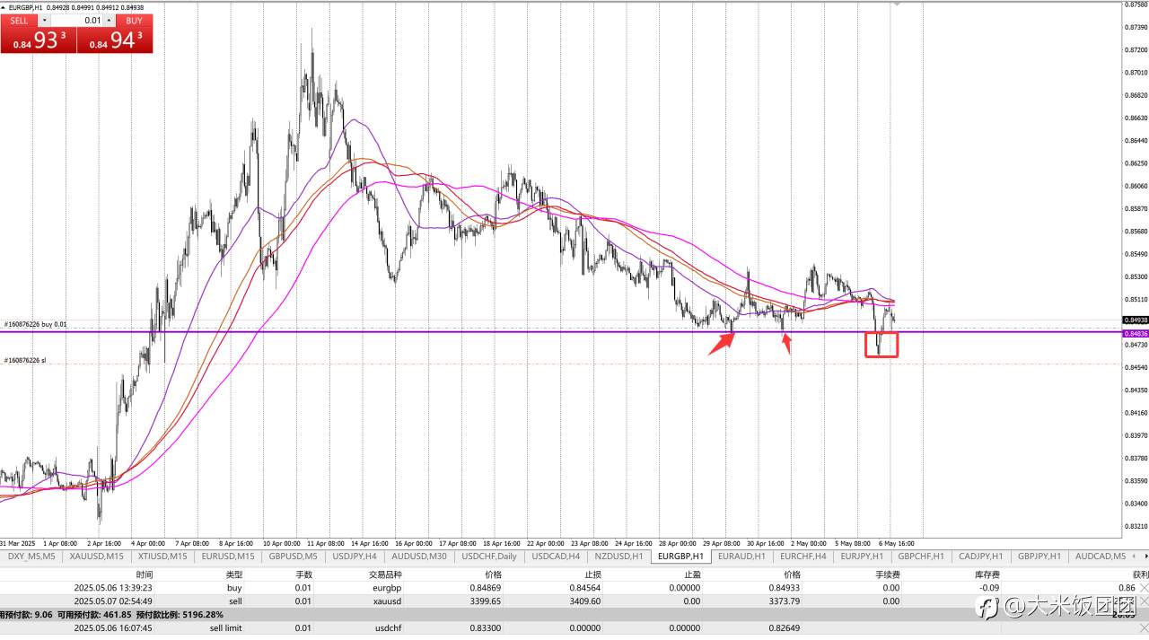
Task: Click the 2025.05.06 13:39:23 order time
Action: [x=113, y=588]
